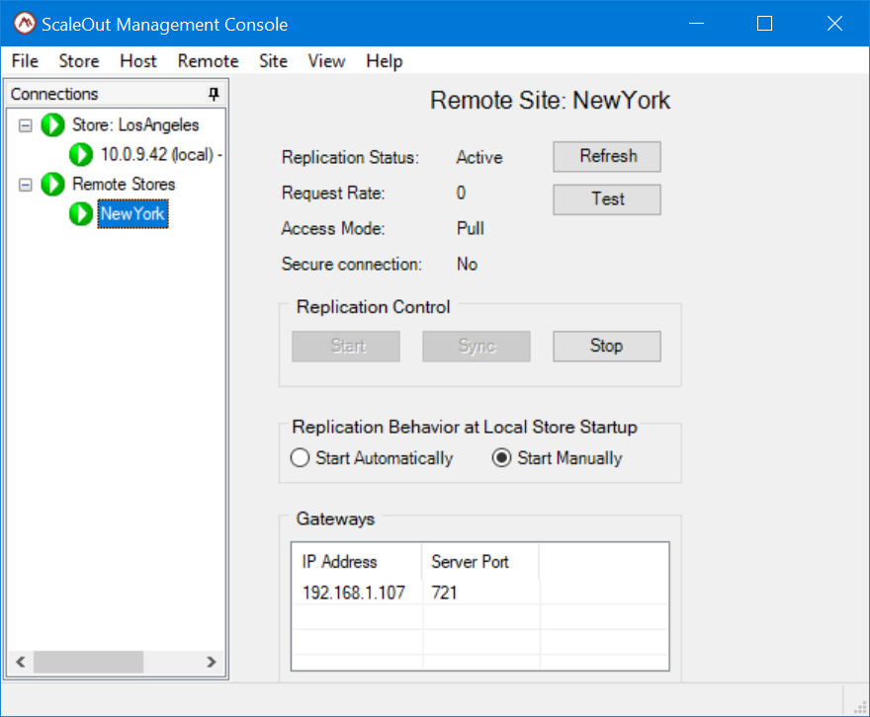Click green status icon beside NewYork
This screenshot has height=717, width=870.
tap(81, 214)
